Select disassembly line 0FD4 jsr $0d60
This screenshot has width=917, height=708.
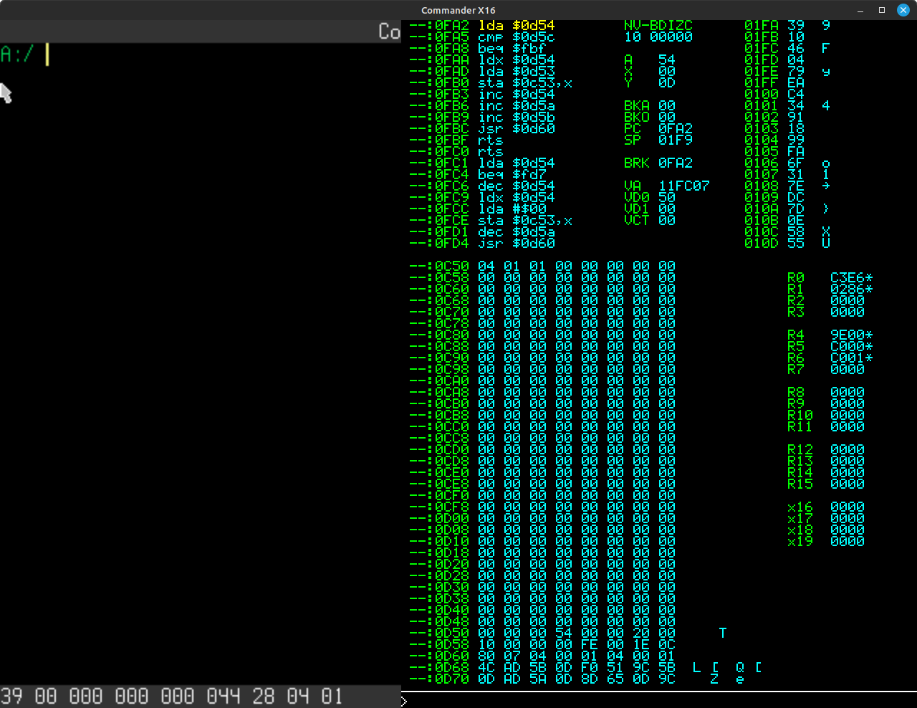482,244
